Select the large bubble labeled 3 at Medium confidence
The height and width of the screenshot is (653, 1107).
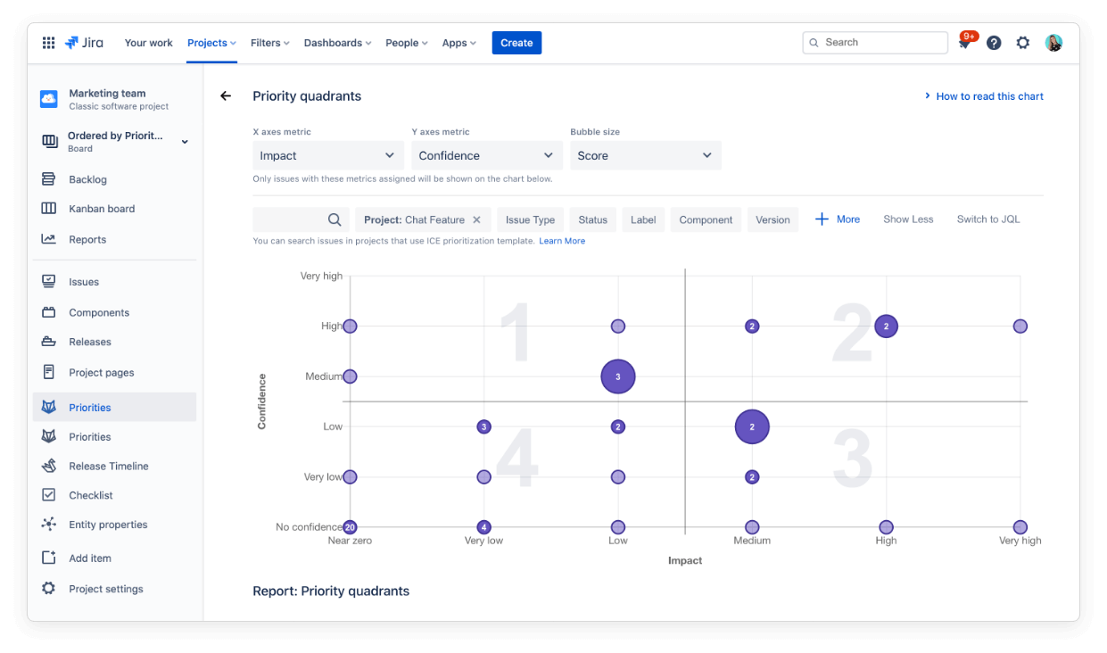pos(618,376)
